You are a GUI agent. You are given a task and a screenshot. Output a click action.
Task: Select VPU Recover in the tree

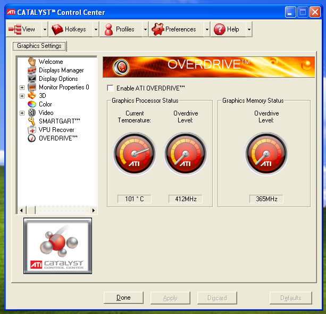[x=56, y=130]
